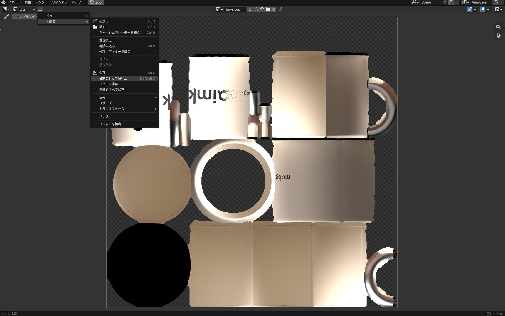The height and width of the screenshot is (316, 505).
Task: Click the bake_cup image name field
Action: click(235, 9)
